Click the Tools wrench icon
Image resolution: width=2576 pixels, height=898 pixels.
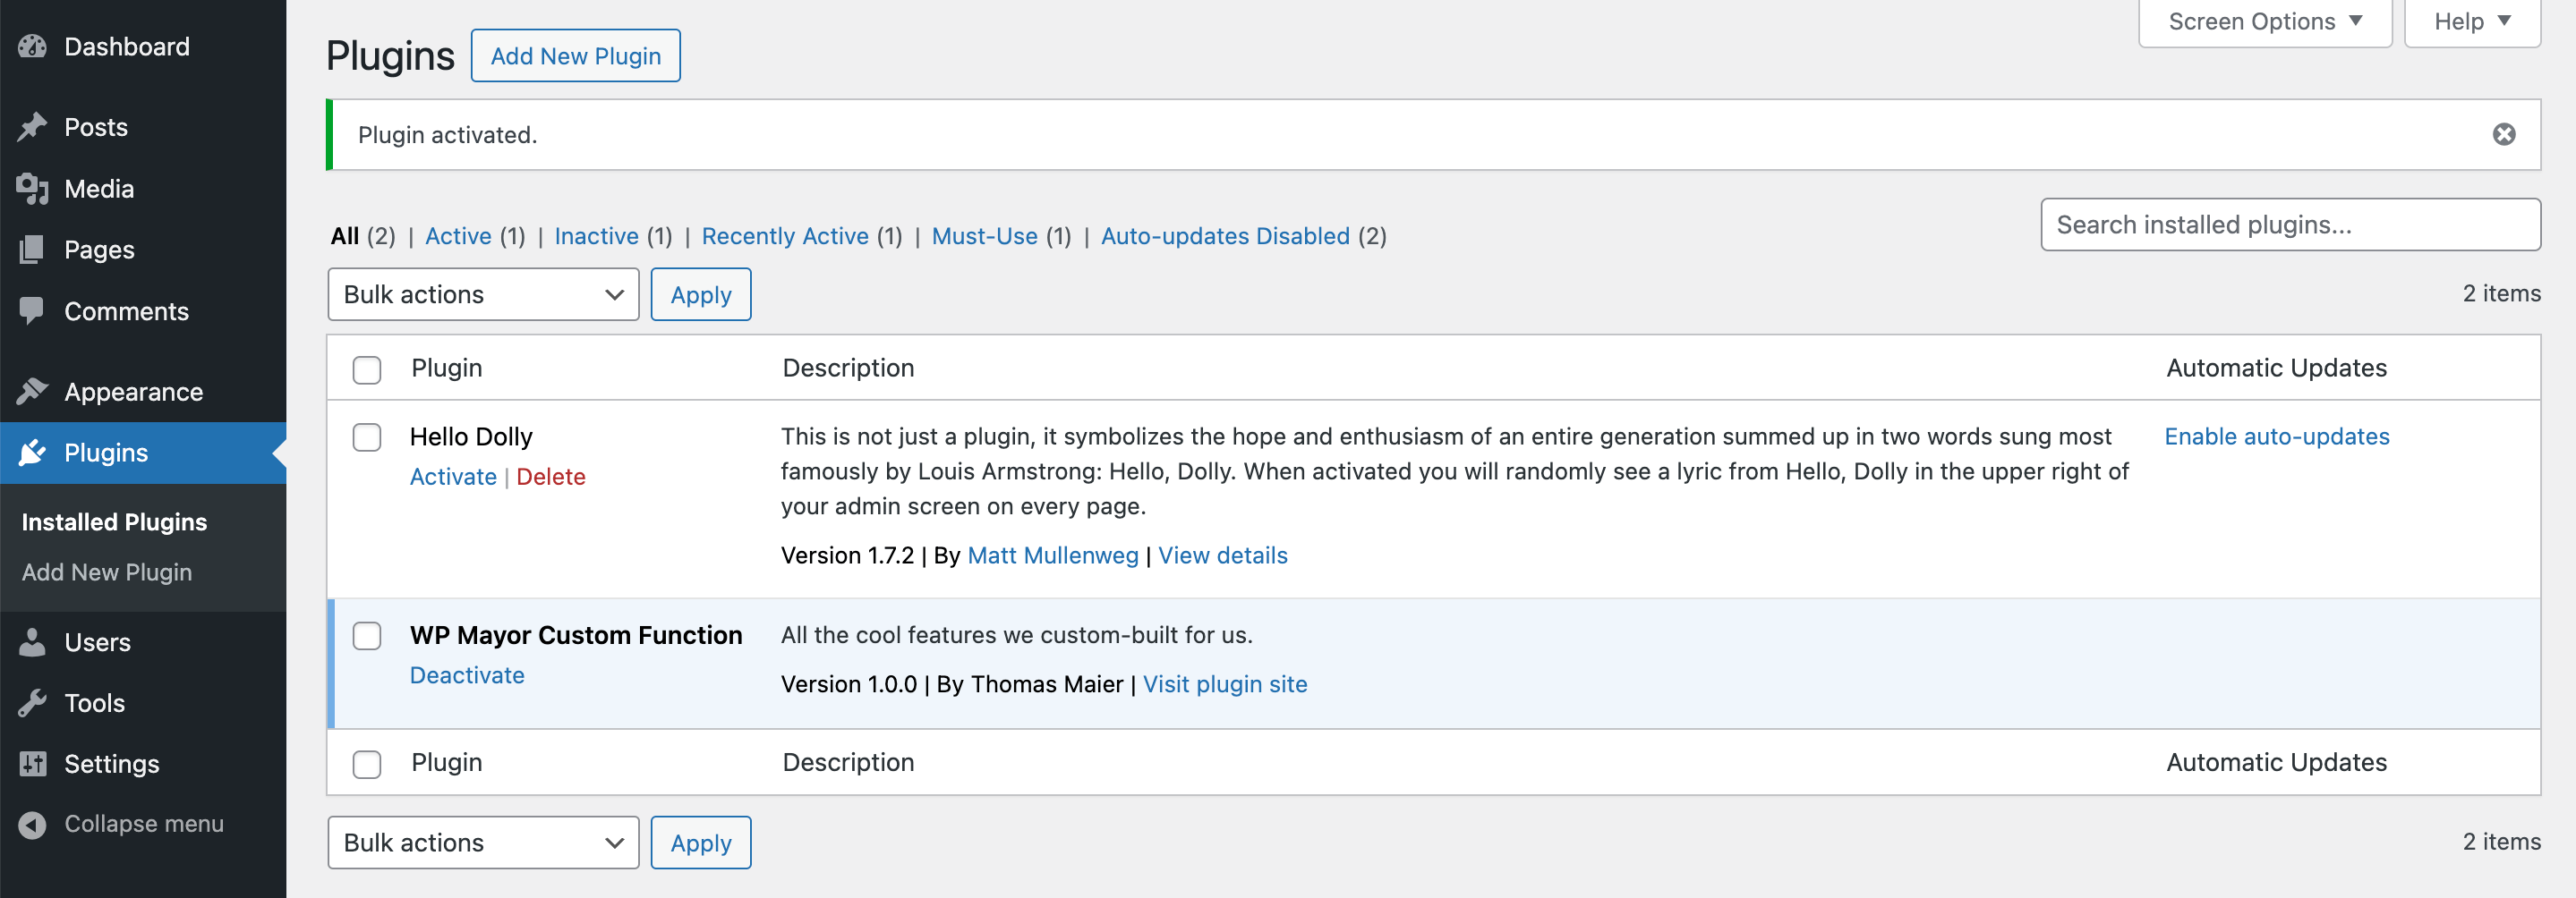[x=32, y=703]
